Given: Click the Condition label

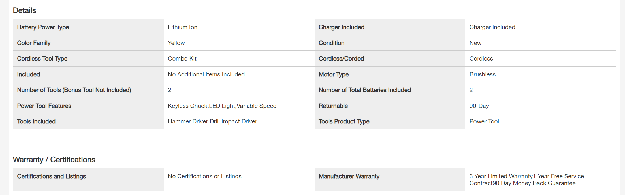Looking at the screenshot, I should point(332,43).
